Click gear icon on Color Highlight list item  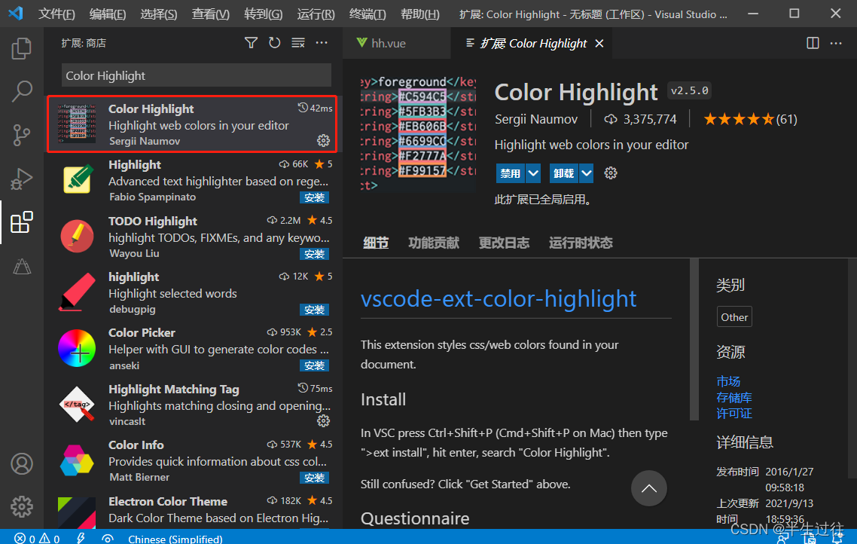pyautogui.click(x=324, y=140)
